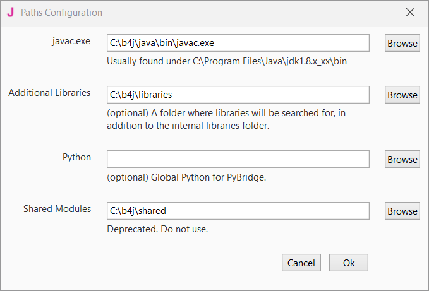429x291 pixels.
Task: Browse for the global Python path
Action: click(x=402, y=160)
